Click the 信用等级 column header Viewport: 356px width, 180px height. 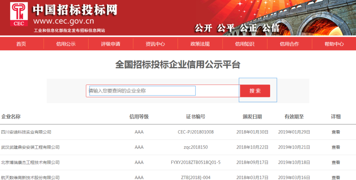(x=139, y=116)
